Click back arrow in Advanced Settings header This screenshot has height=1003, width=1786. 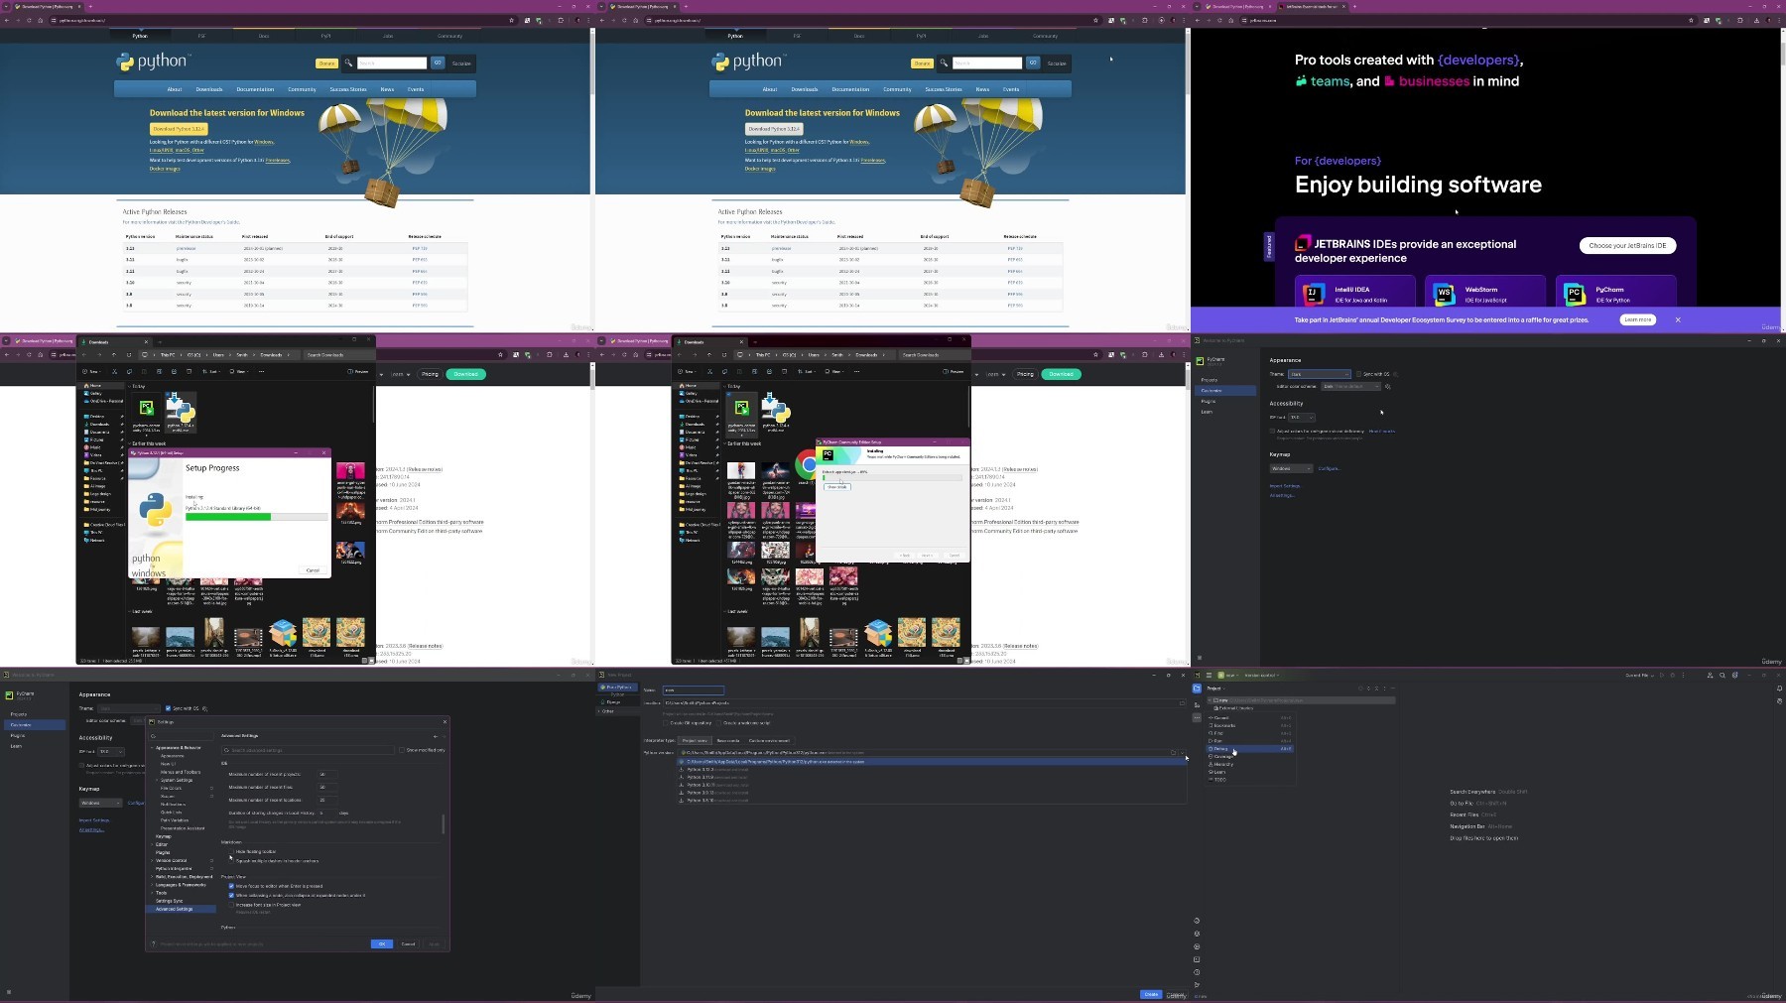pyautogui.click(x=436, y=736)
